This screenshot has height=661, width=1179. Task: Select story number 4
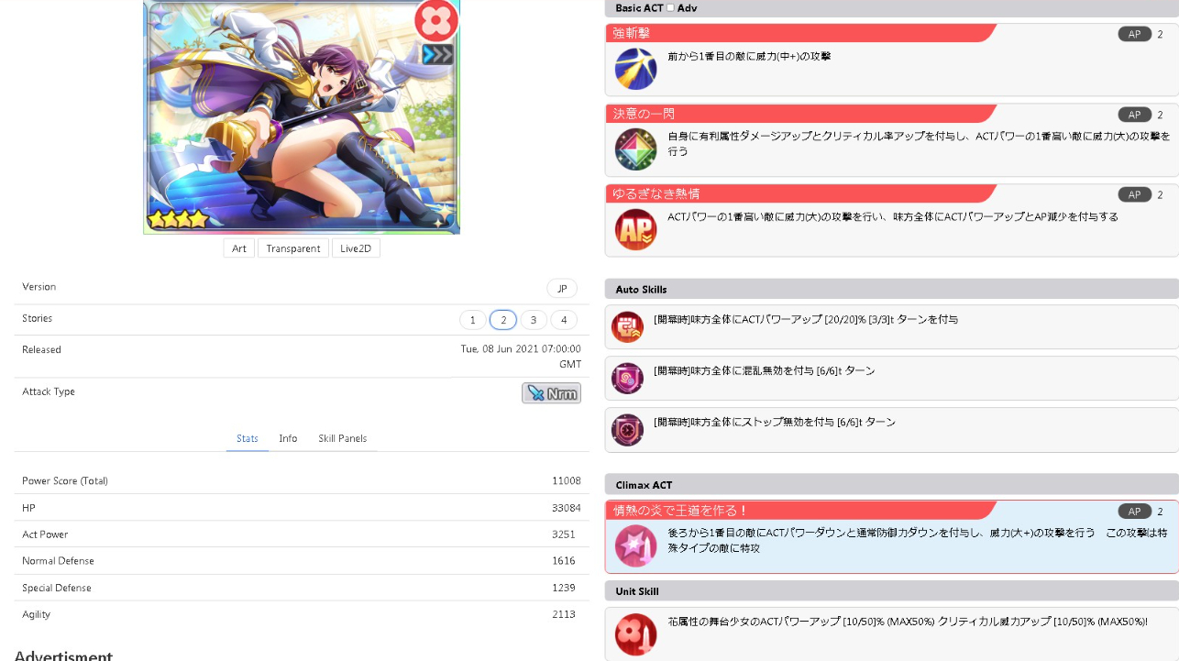pyautogui.click(x=564, y=320)
